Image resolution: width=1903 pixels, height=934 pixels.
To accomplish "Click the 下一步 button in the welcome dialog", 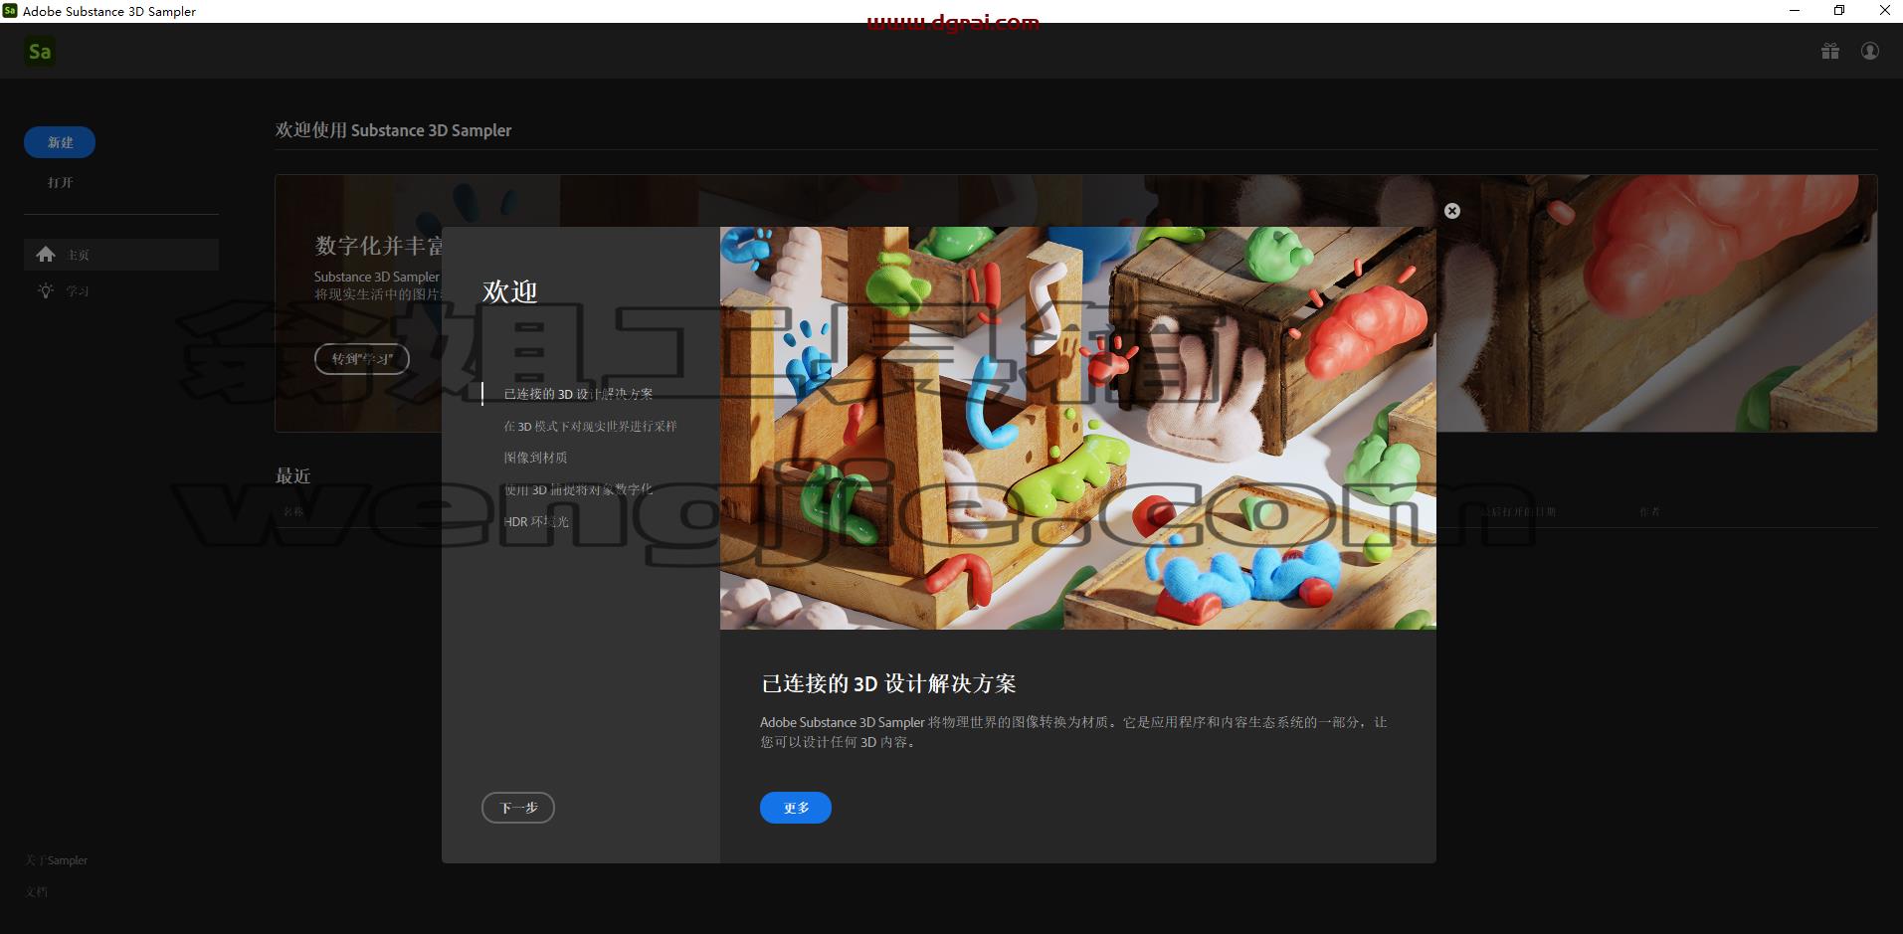I will 518,808.
